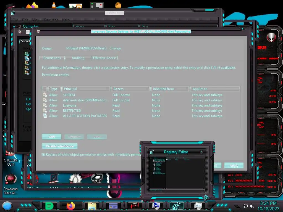Click the Everyone entry group icon
Image resolution: width=283 pixels, height=212 pixels.
tap(45, 105)
